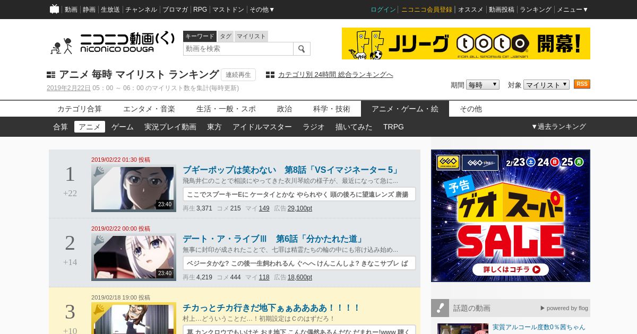Select 実況プレイ動画 subcategory
The image size is (637, 334).
click(170, 127)
